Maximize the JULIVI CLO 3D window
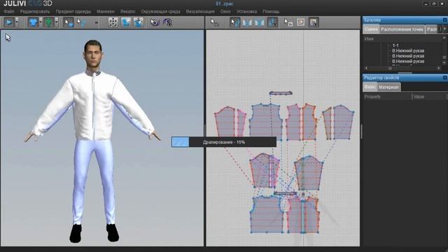448x252 pixels. (434, 3)
